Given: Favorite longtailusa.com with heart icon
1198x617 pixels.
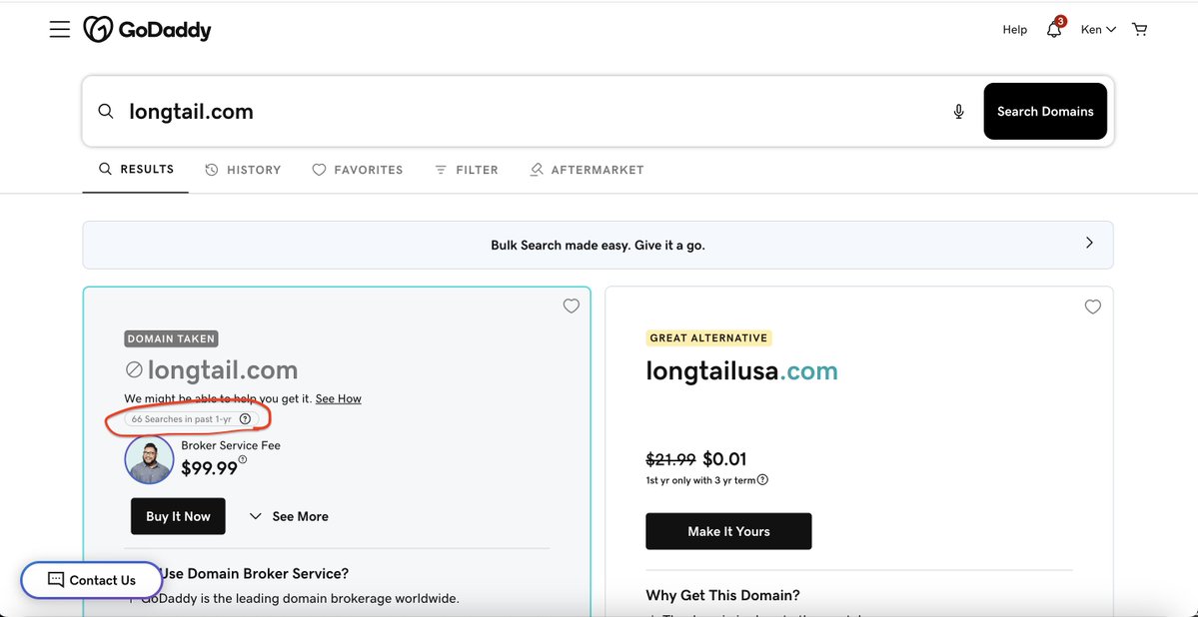Looking at the screenshot, I should coord(1093,307).
